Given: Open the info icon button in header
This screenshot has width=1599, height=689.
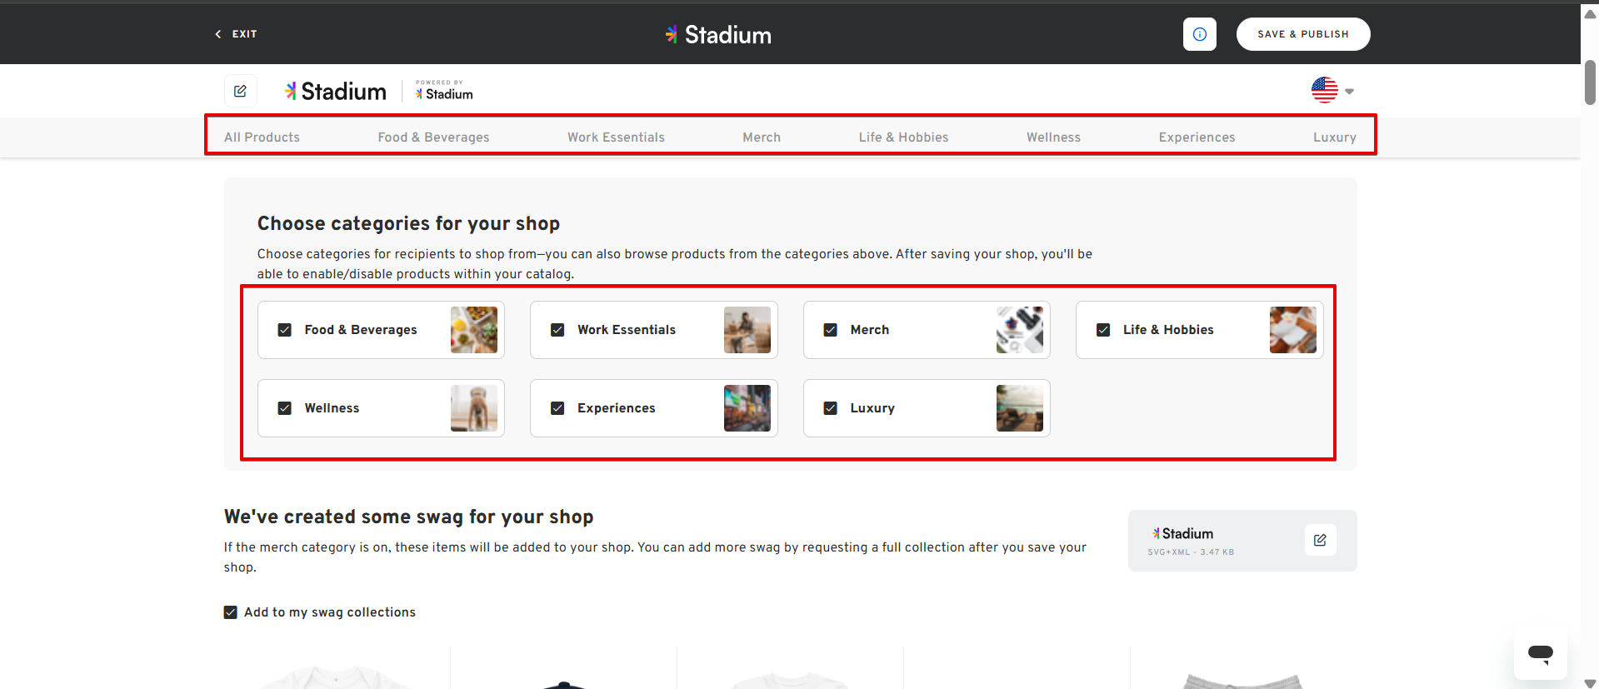Looking at the screenshot, I should pyautogui.click(x=1199, y=34).
